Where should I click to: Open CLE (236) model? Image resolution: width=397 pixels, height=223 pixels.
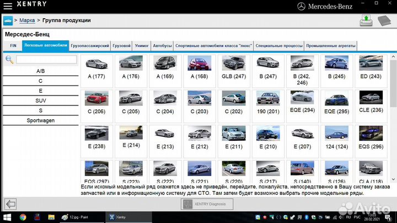pos(371,106)
